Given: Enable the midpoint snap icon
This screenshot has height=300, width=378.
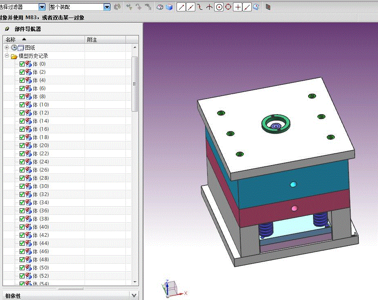Looking at the screenshot, I should (190, 7).
